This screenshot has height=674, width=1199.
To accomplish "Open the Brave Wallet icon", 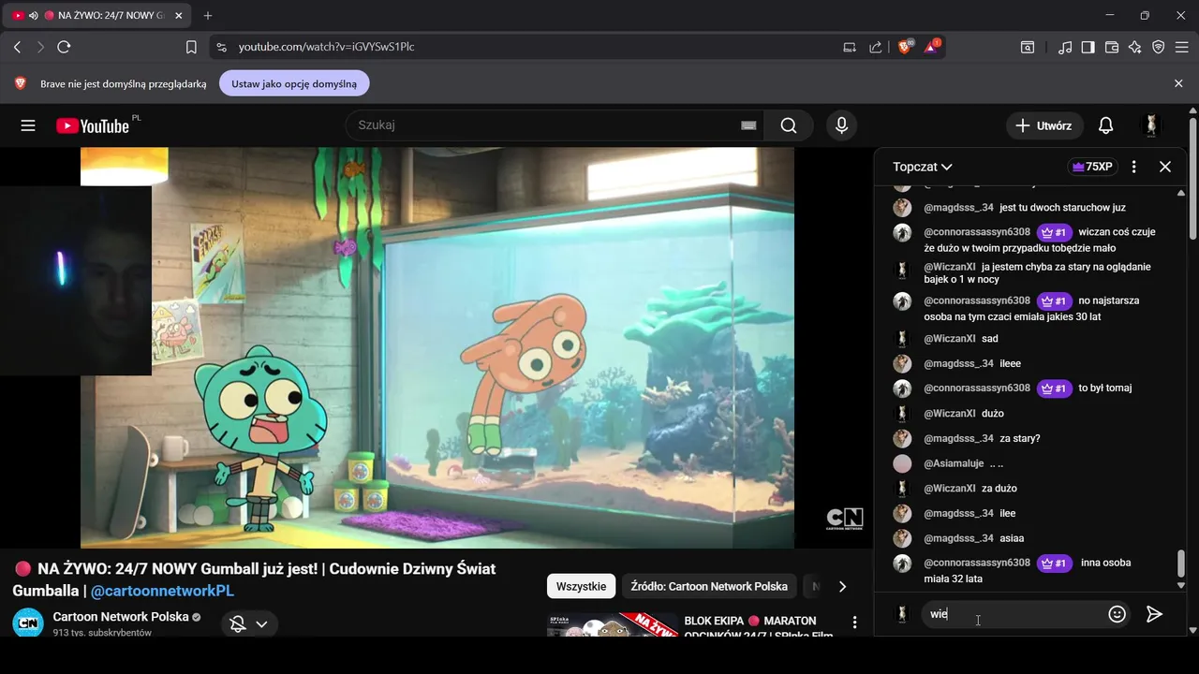I will 1112,47.
